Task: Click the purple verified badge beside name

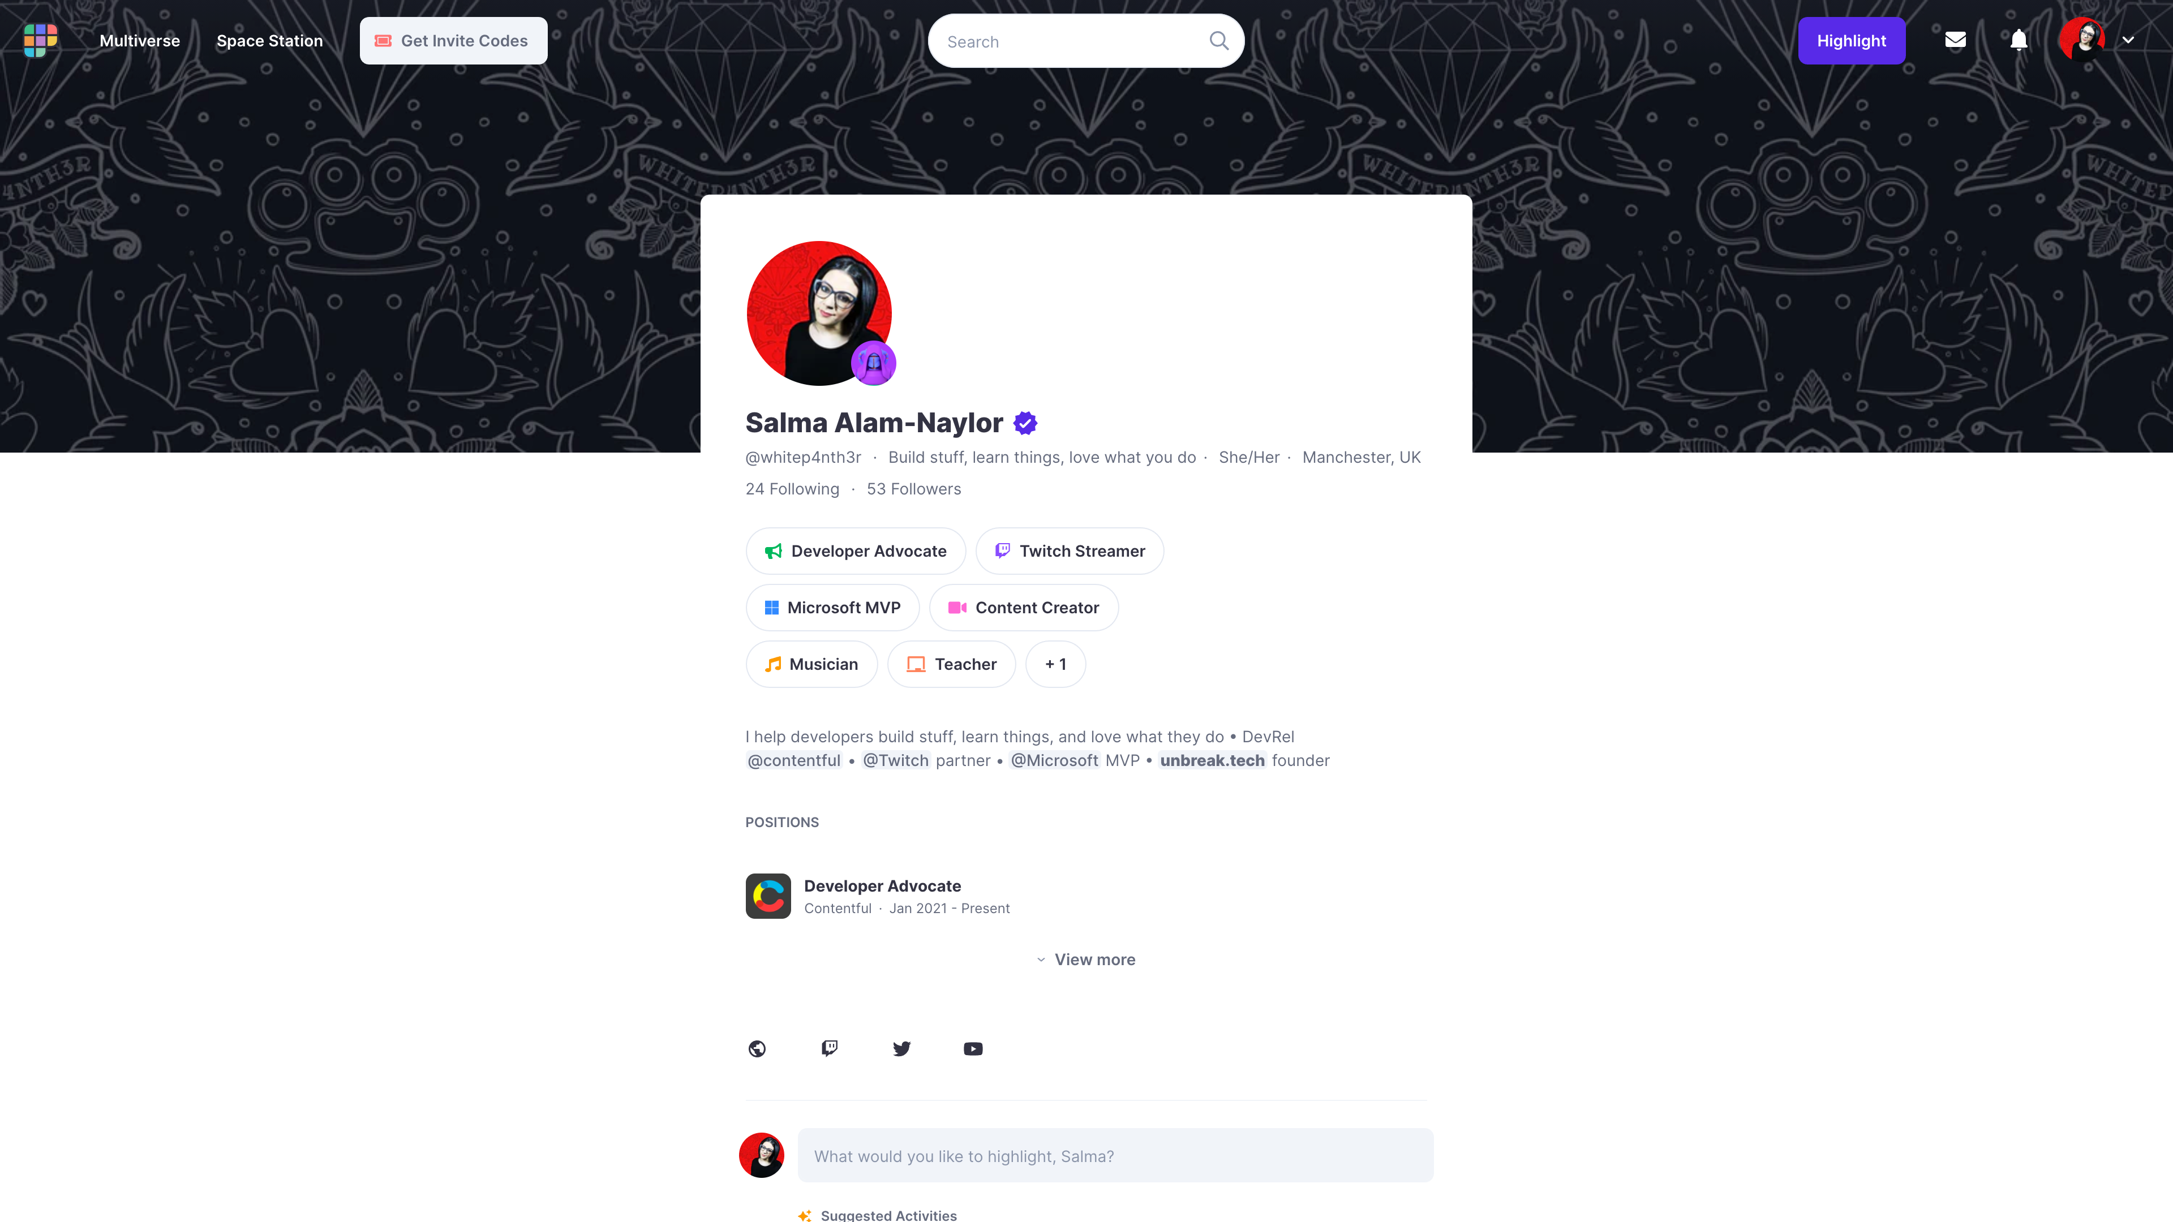Action: click(1025, 423)
